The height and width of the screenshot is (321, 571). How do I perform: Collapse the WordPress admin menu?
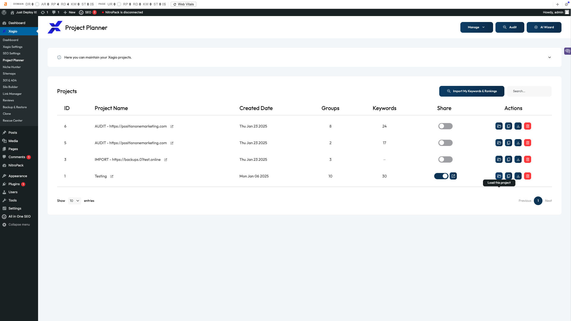[x=16, y=225]
